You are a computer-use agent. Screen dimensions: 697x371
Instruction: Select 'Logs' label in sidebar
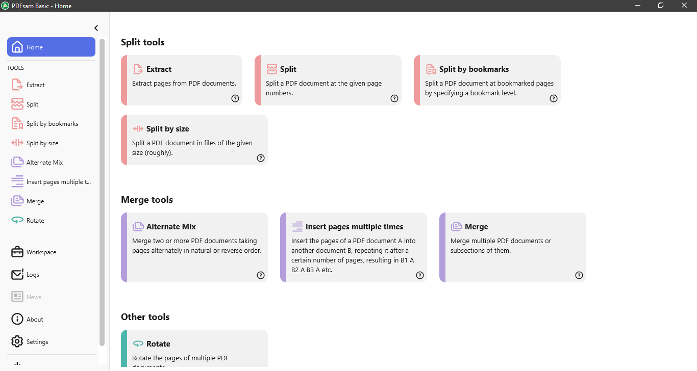(x=33, y=275)
